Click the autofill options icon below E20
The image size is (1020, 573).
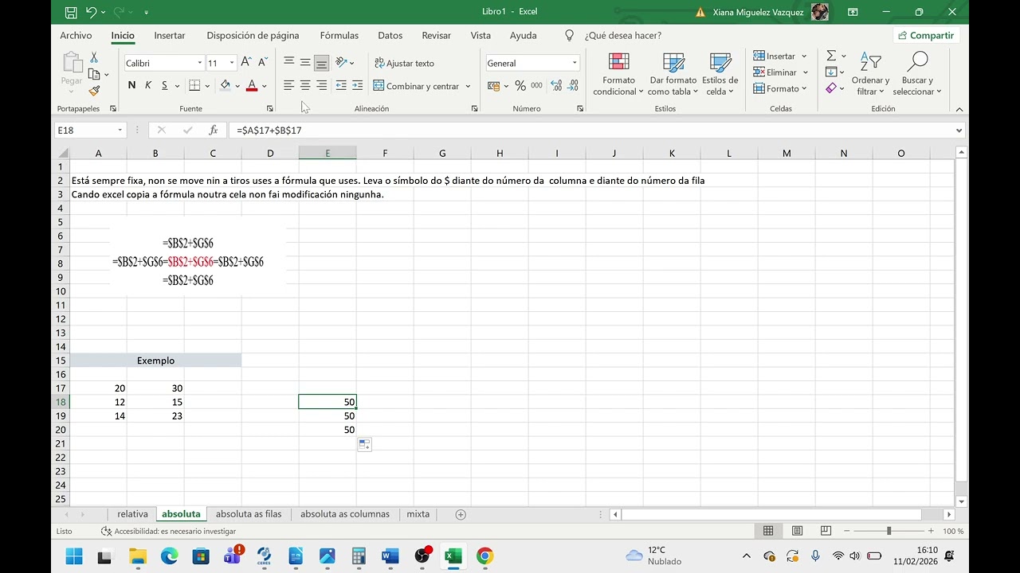[x=365, y=445]
